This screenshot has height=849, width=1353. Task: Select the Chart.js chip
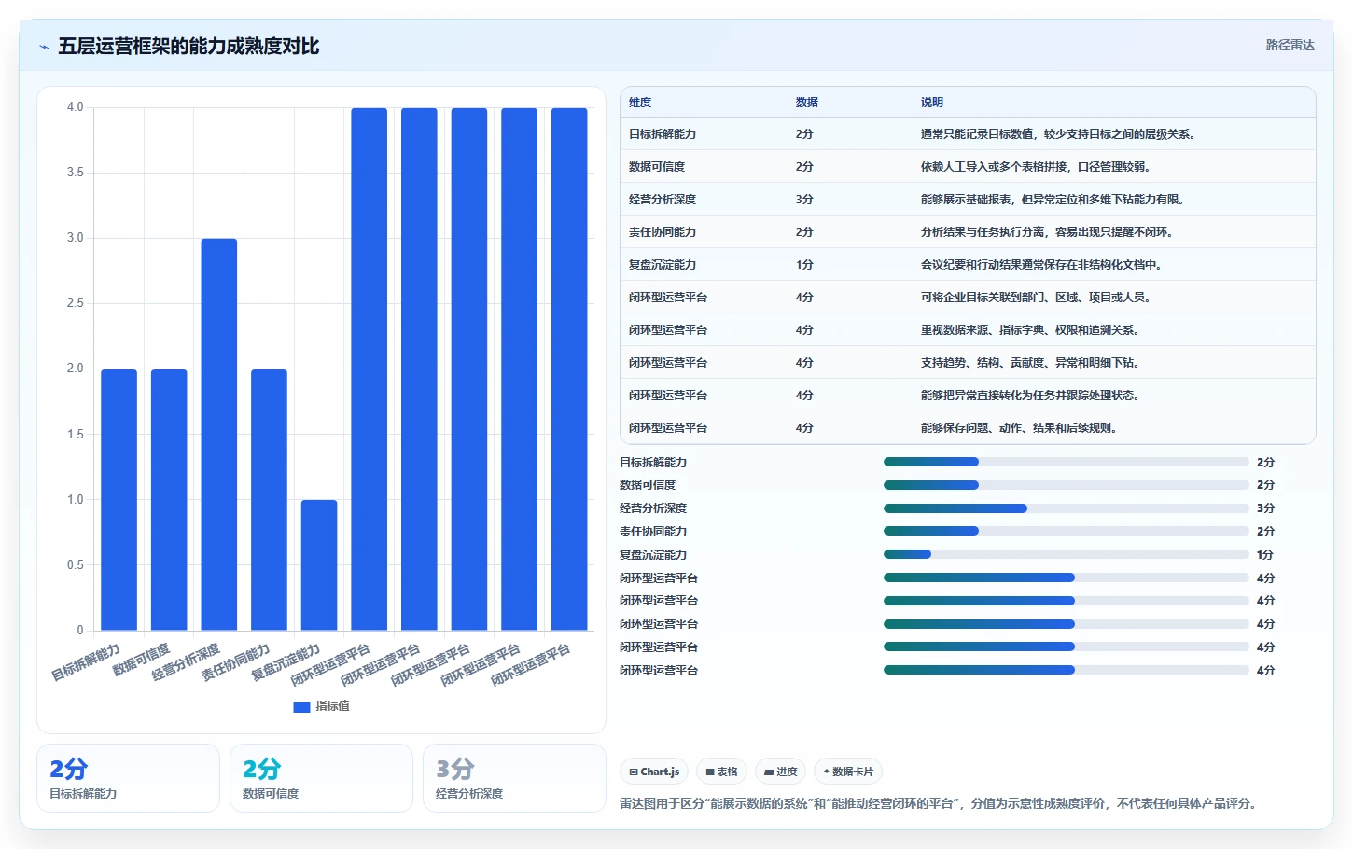tap(654, 772)
